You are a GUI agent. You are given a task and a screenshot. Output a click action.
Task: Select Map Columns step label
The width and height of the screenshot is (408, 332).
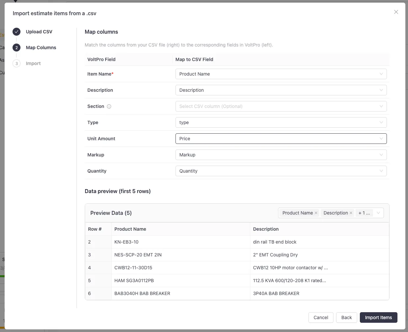pyautogui.click(x=41, y=48)
